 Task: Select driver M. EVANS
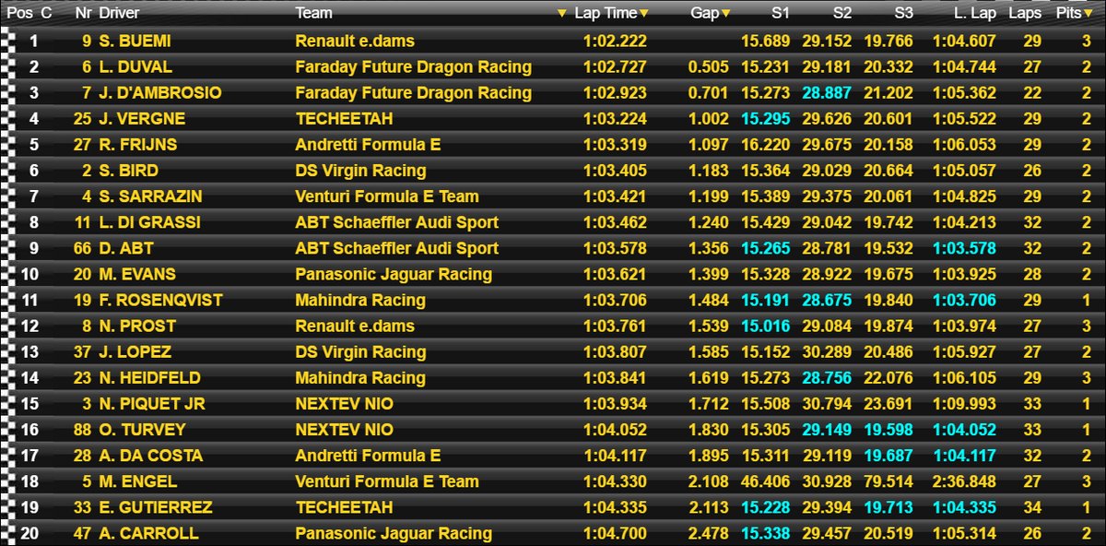[x=136, y=274]
